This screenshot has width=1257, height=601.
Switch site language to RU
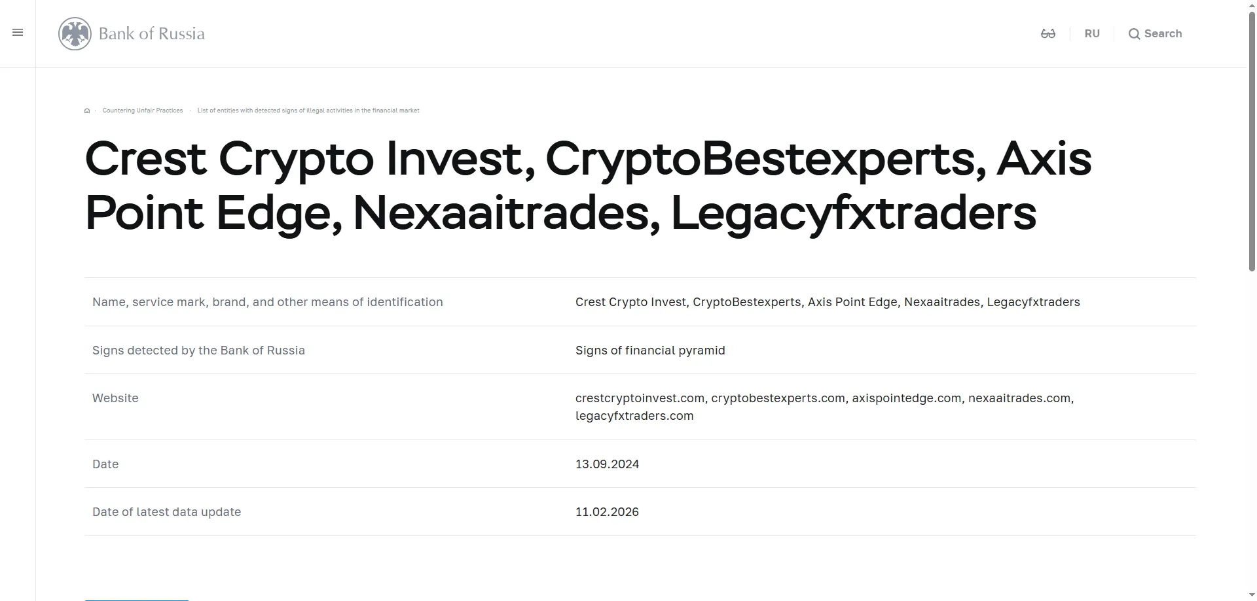pyautogui.click(x=1092, y=34)
